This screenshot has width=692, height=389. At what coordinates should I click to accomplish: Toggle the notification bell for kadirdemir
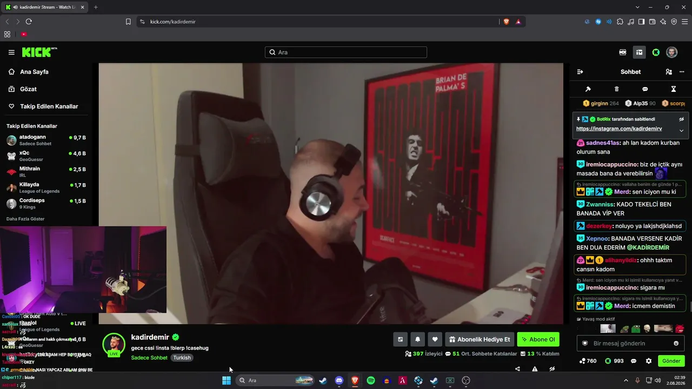[x=417, y=339]
